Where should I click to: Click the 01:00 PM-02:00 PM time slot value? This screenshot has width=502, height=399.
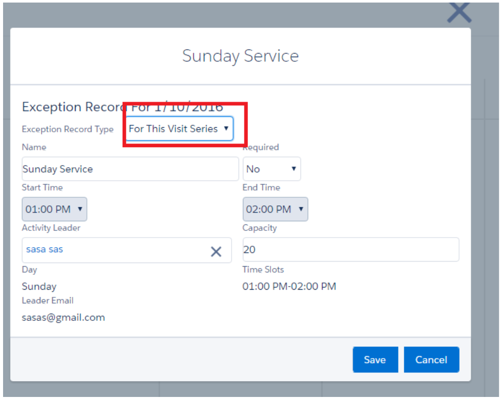tap(289, 286)
